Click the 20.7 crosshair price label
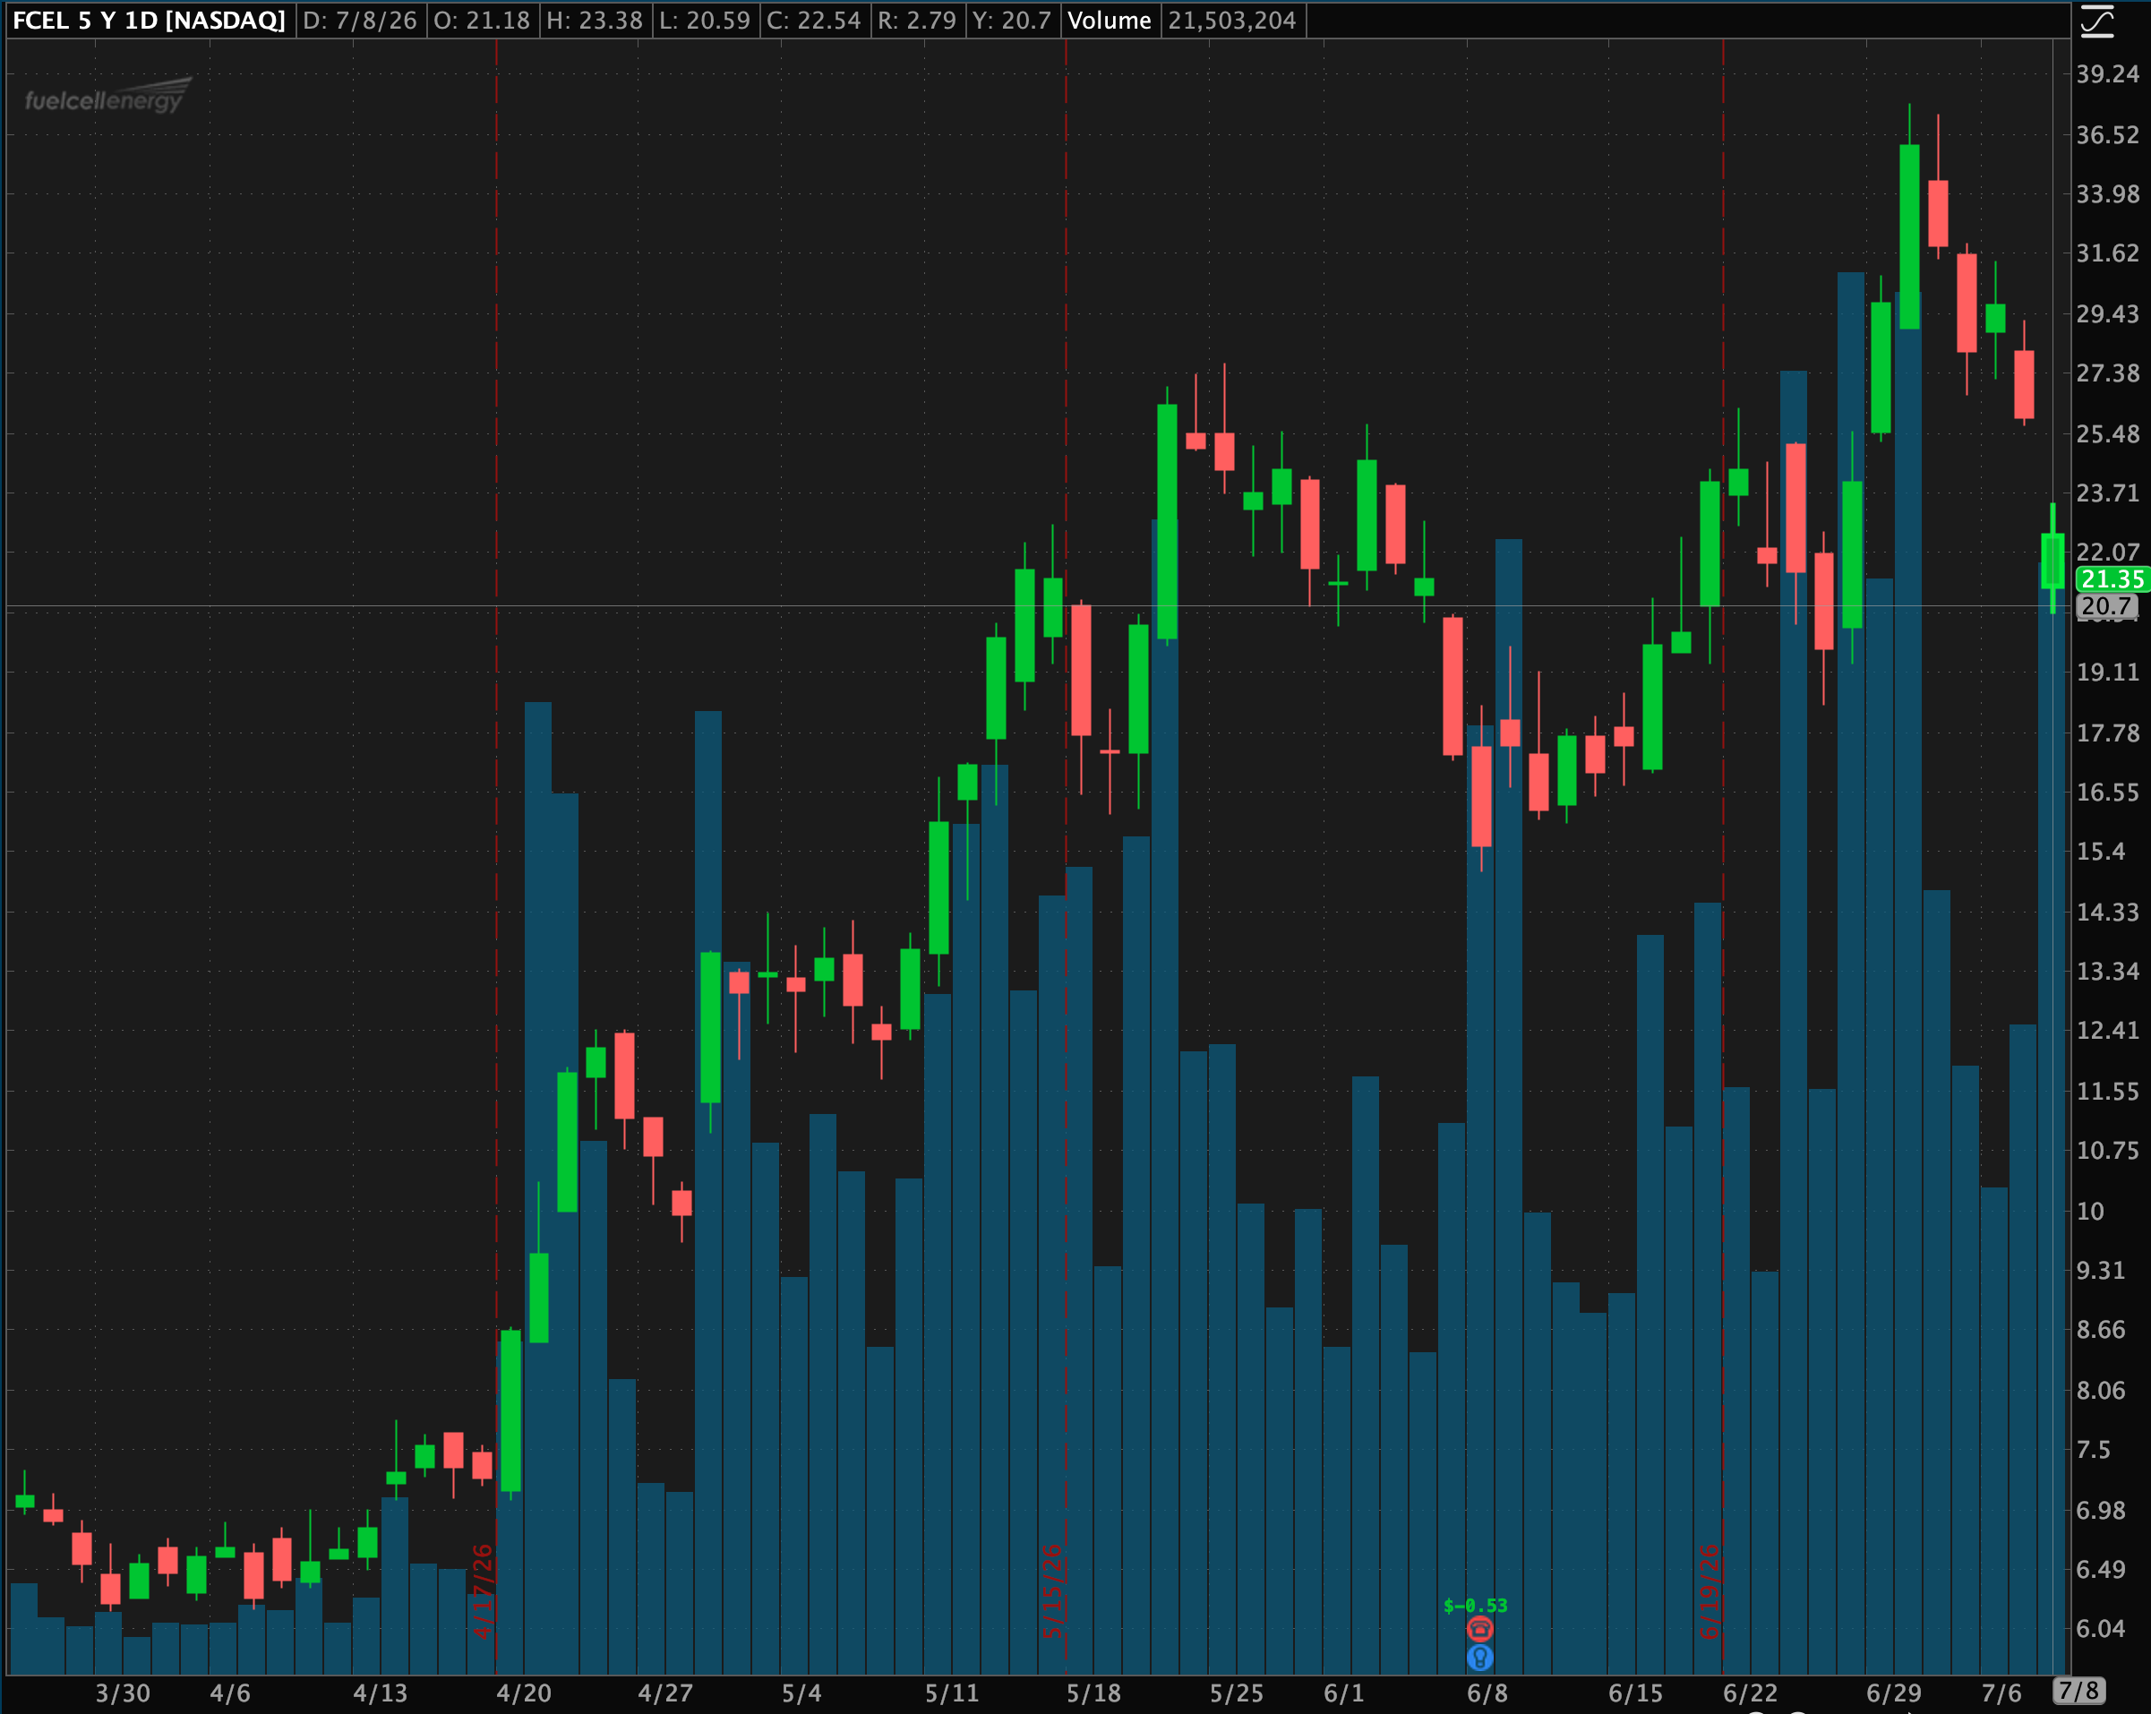Image resolution: width=2151 pixels, height=1714 pixels. tap(2106, 605)
